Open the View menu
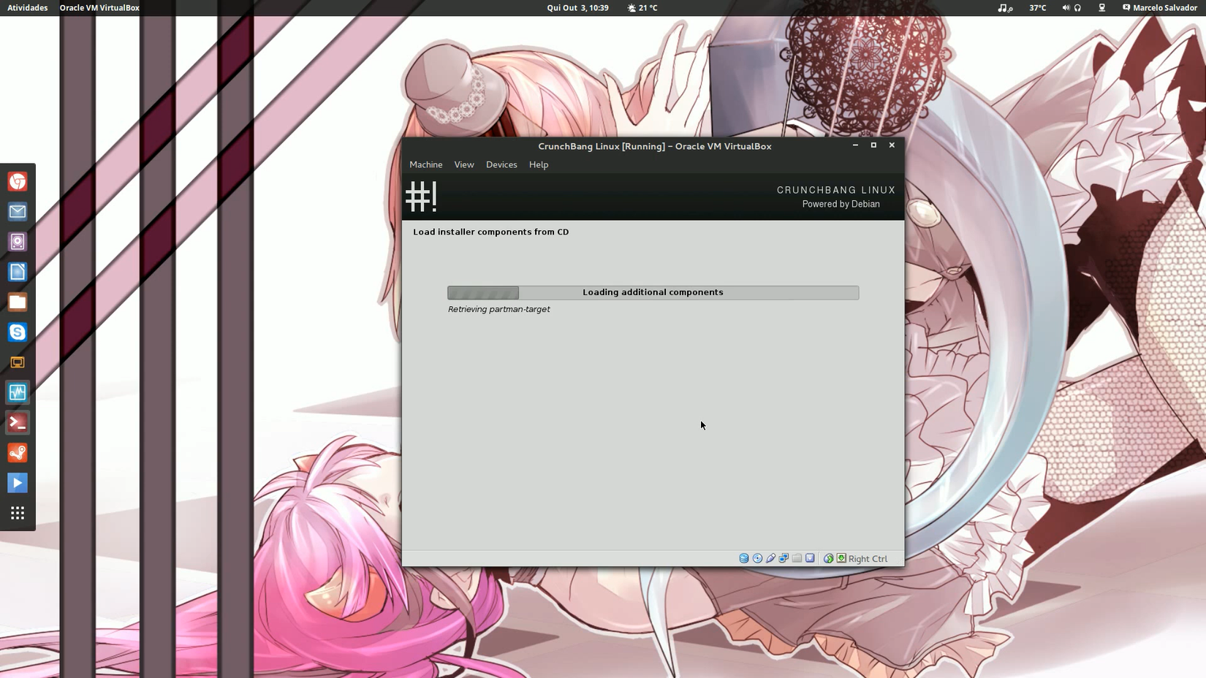This screenshot has height=678, width=1206. pos(464,164)
